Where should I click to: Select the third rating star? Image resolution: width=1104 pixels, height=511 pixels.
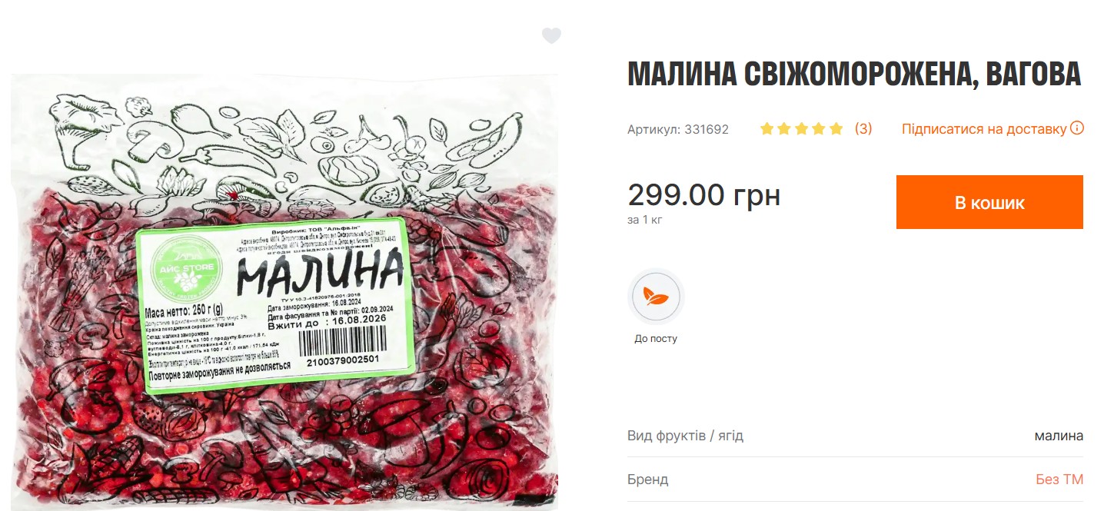pos(802,129)
